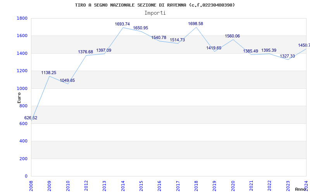This screenshot has width=310, height=193.
Task: Click y-axis tick 400
Action: (23, 141)
